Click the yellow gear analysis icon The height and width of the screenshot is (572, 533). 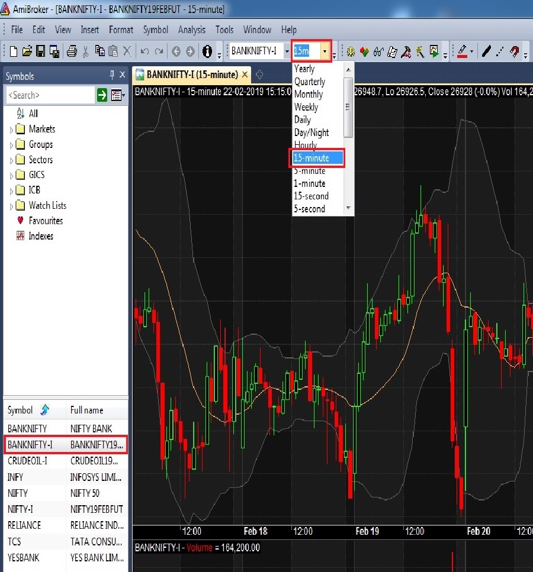tap(351, 51)
